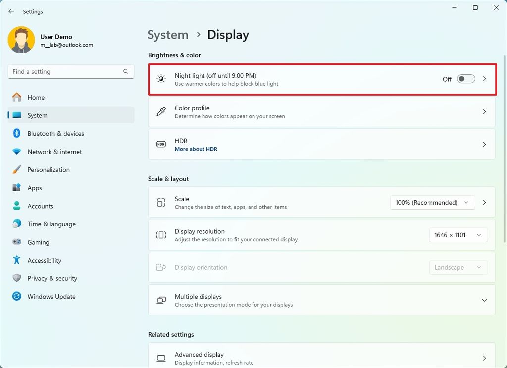This screenshot has width=507, height=368.
Task: Click the Find a setting search box
Action: point(71,72)
